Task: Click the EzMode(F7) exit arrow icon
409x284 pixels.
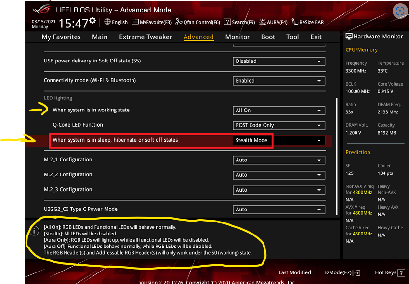Action: tap(357, 273)
